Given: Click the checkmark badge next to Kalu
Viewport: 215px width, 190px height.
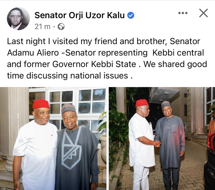Looking at the screenshot, I should tap(131, 15).
